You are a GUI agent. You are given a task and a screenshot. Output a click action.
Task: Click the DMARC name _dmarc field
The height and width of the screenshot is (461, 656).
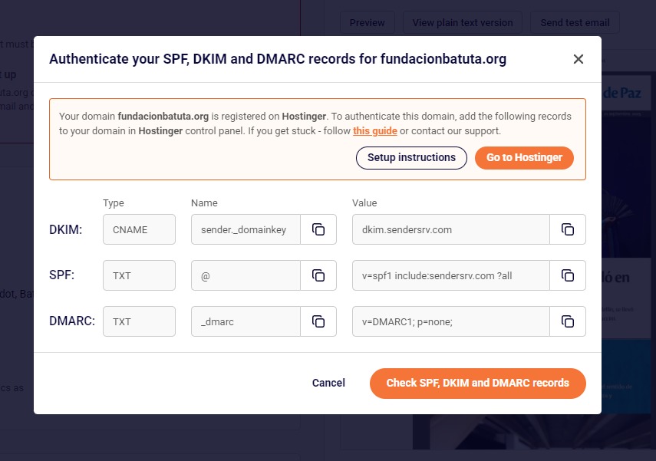click(246, 321)
